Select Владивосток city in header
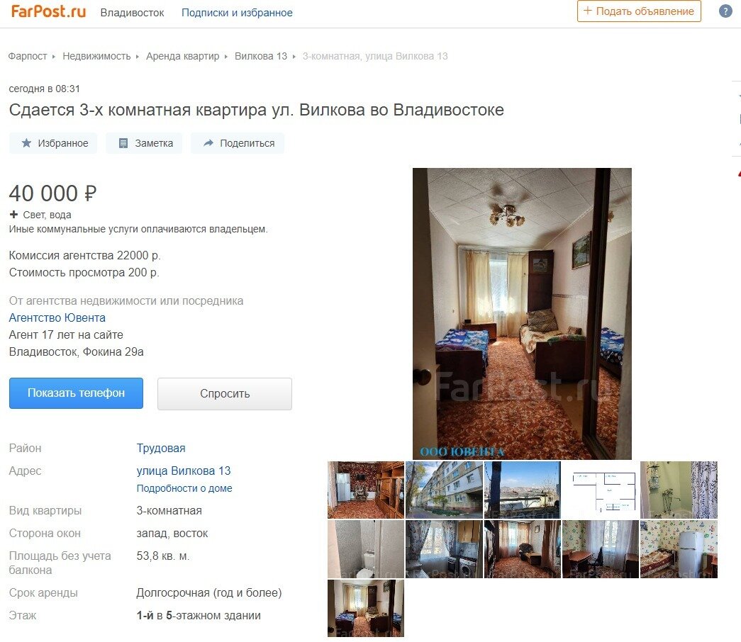Viewport: 741px width, 642px height. click(x=132, y=13)
